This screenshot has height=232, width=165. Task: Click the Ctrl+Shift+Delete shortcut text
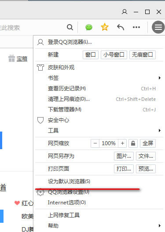[x=136, y=99]
